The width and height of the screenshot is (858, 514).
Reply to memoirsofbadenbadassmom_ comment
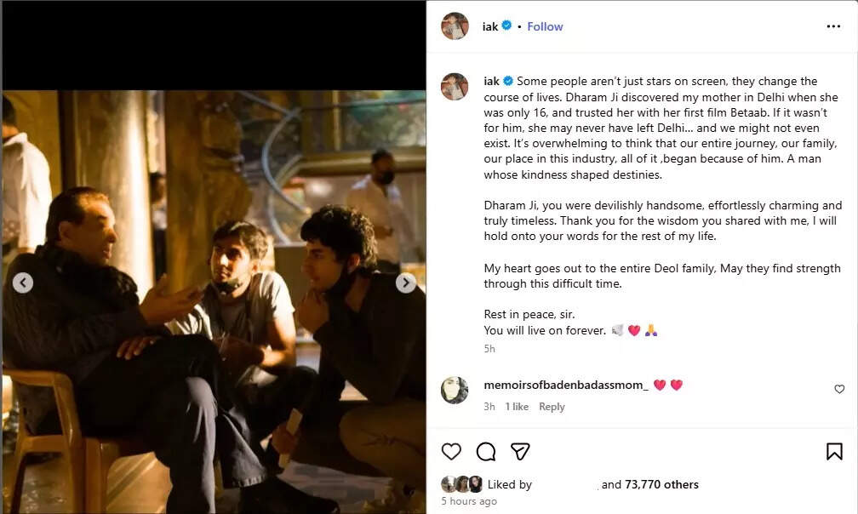(552, 407)
